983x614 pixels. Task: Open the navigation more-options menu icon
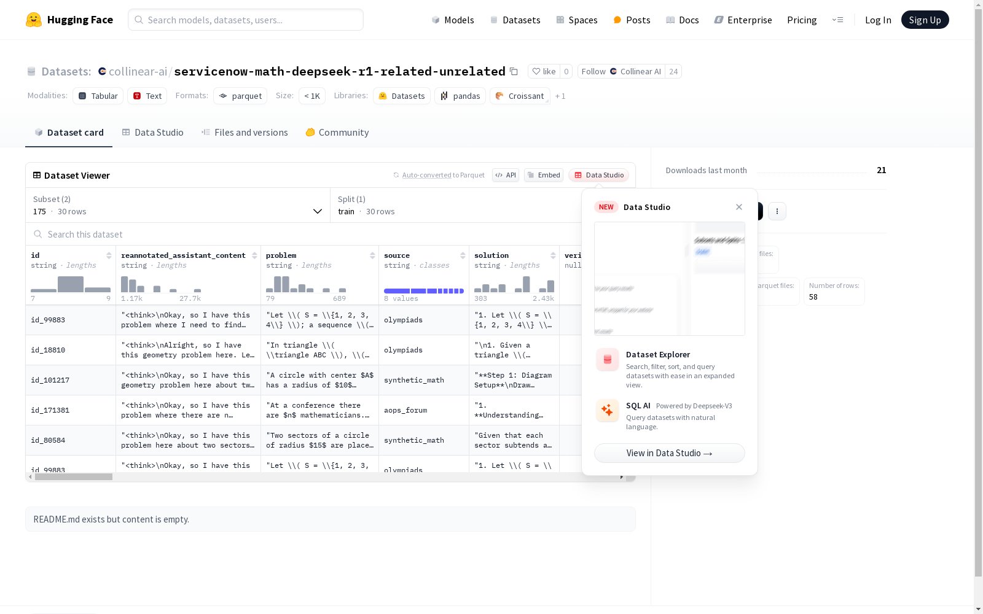click(838, 20)
